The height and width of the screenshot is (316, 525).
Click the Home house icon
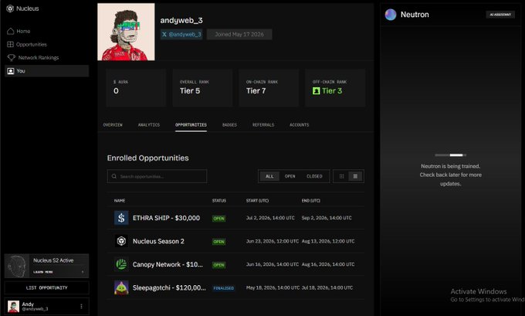tap(11, 31)
